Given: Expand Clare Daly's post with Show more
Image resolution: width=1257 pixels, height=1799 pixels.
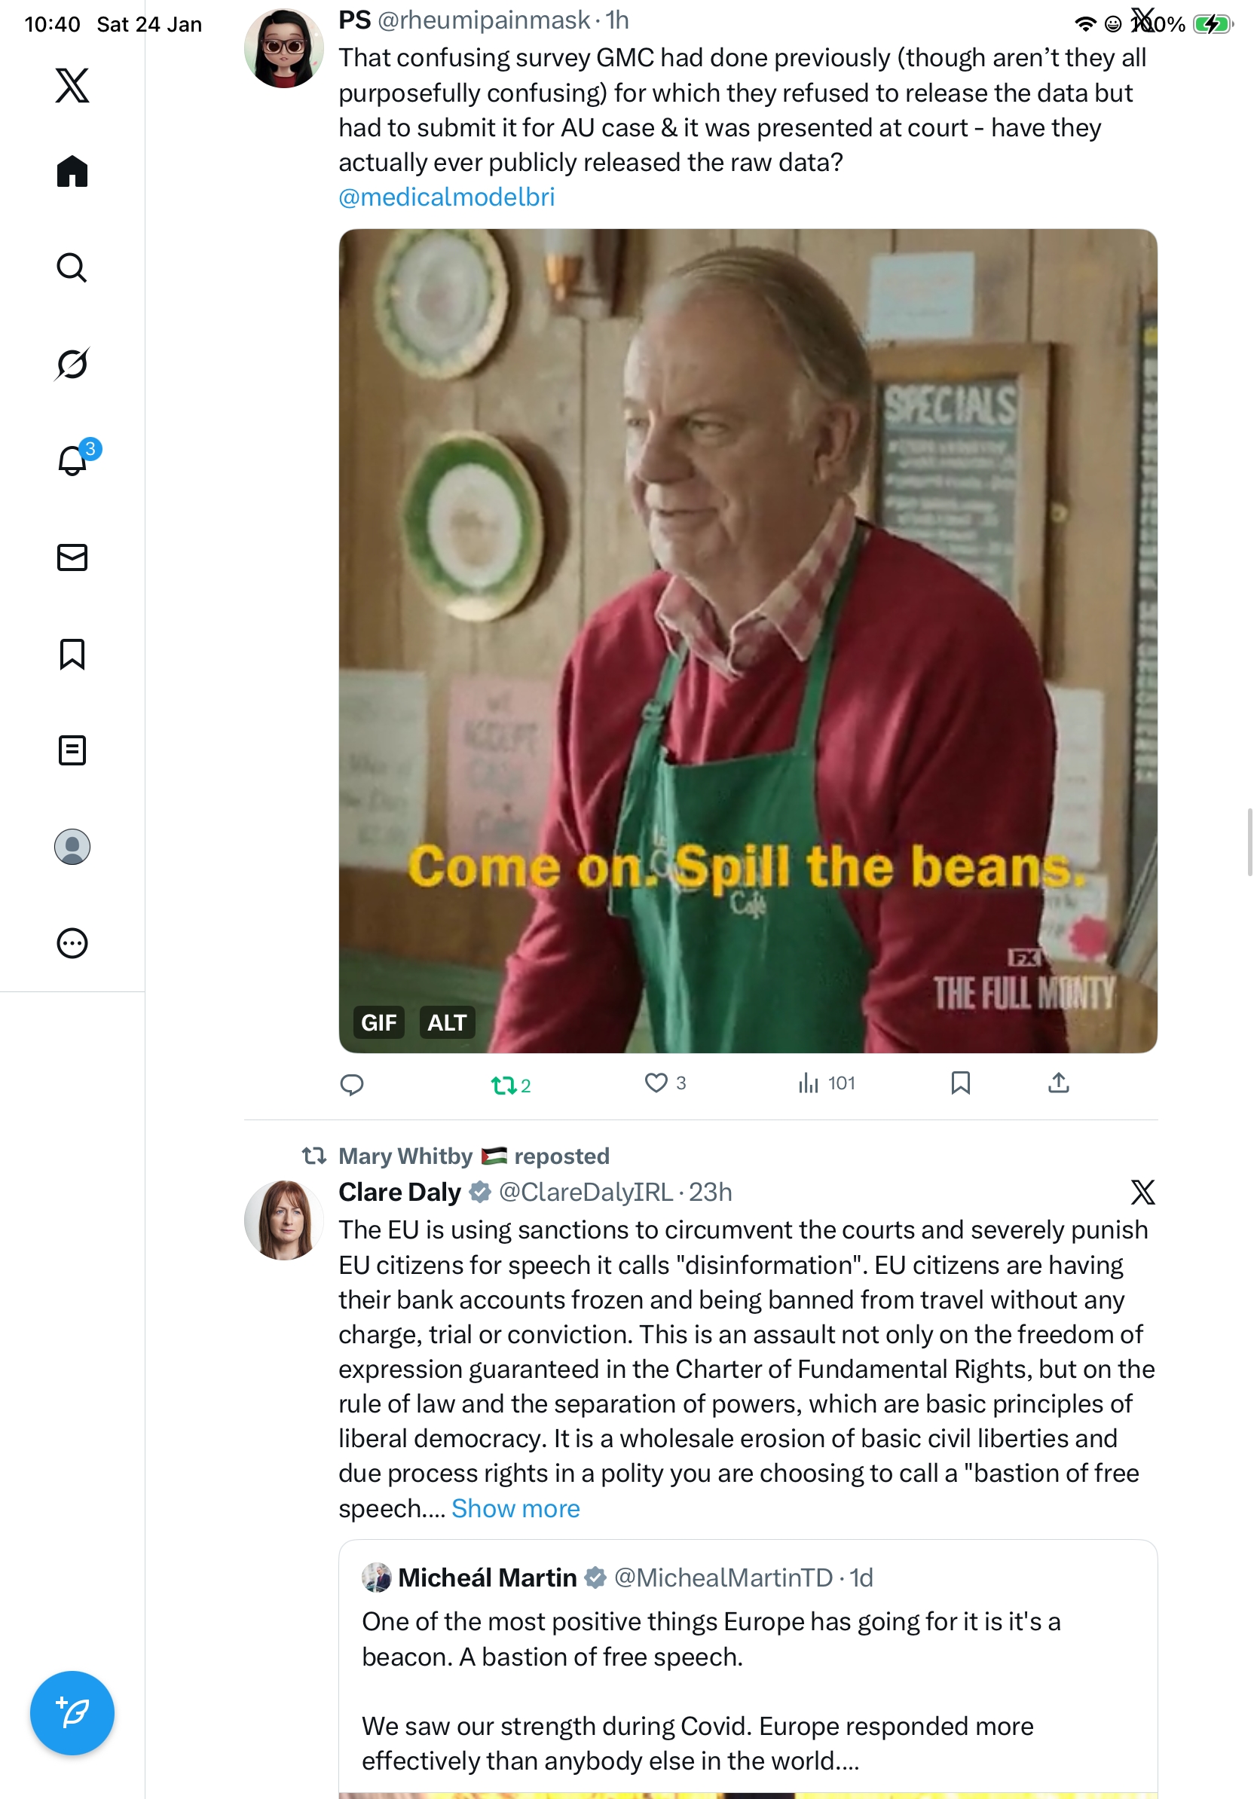Looking at the screenshot, I should (515, 1507).
